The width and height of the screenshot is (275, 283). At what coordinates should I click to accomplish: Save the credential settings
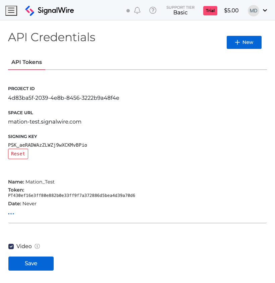[31, 263]
